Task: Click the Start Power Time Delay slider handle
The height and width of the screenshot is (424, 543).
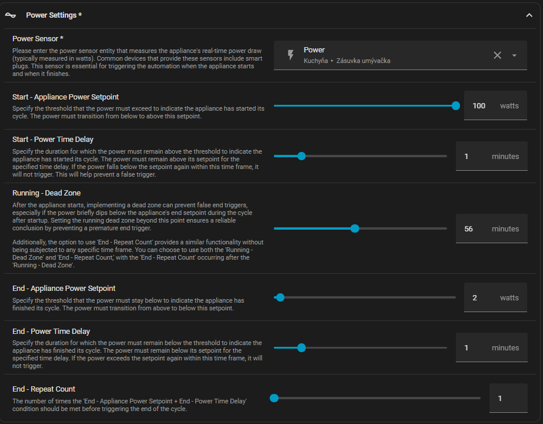Action: click(x=302, y=156)
